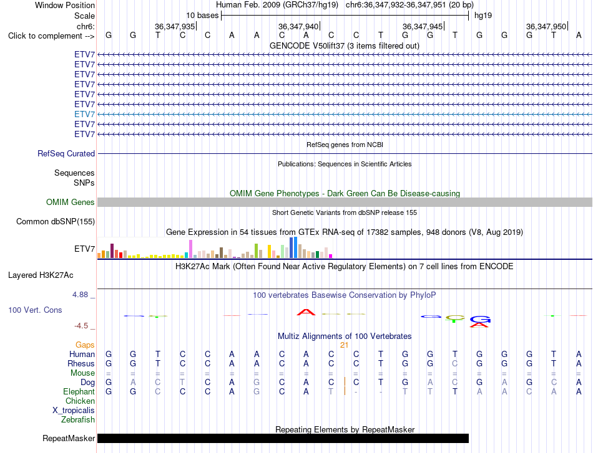Open the GENCODE V50lift37 track title
The width and height of the screenshot is (593, 453).
click(x=344, y=45)
